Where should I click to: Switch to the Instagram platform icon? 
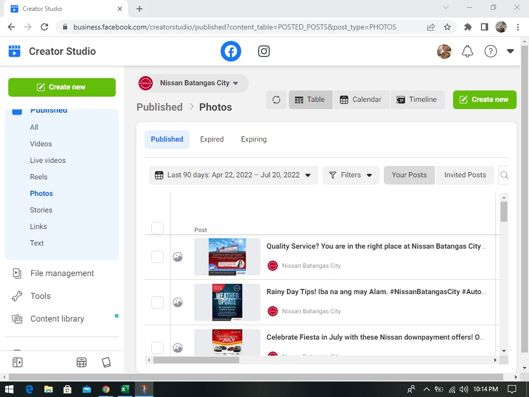pyautogui.click(x=264, y=51)
